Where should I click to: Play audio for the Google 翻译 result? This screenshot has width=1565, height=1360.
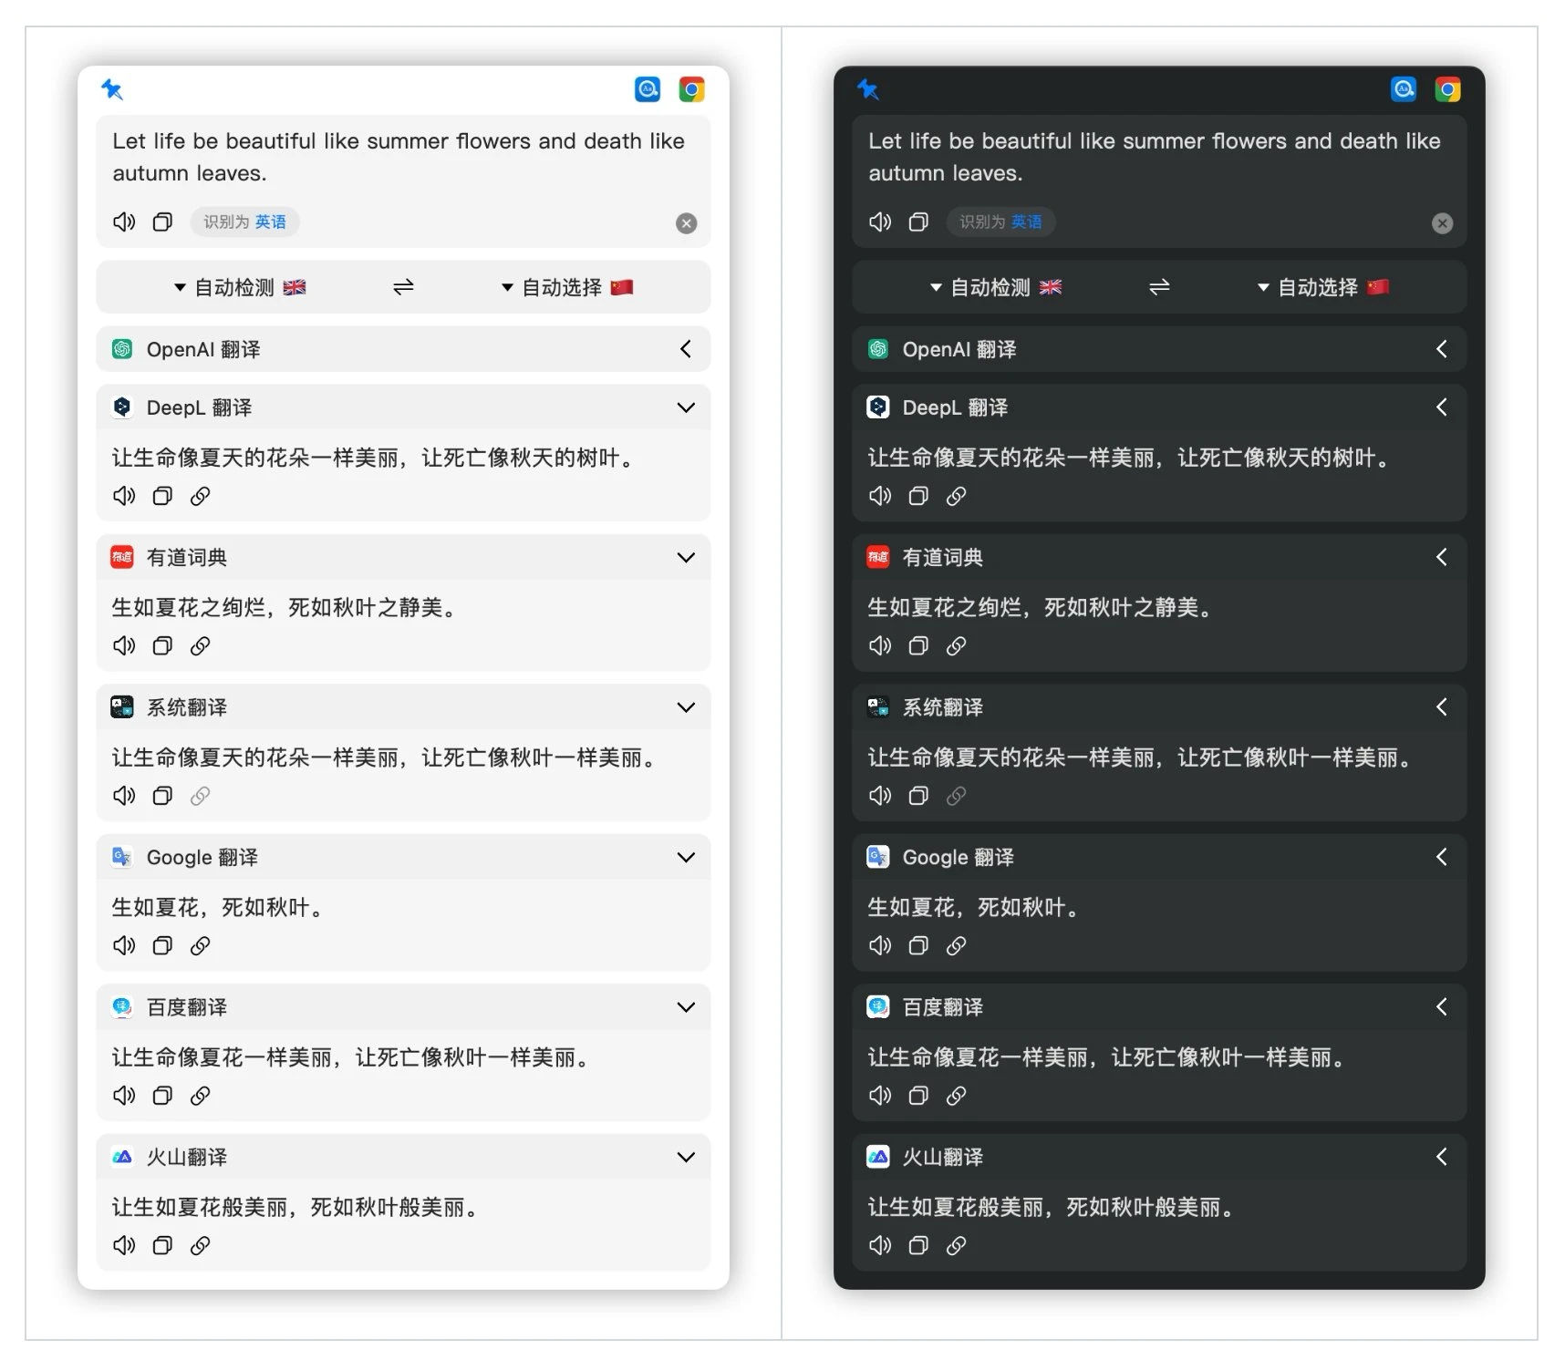click(123, 945)
